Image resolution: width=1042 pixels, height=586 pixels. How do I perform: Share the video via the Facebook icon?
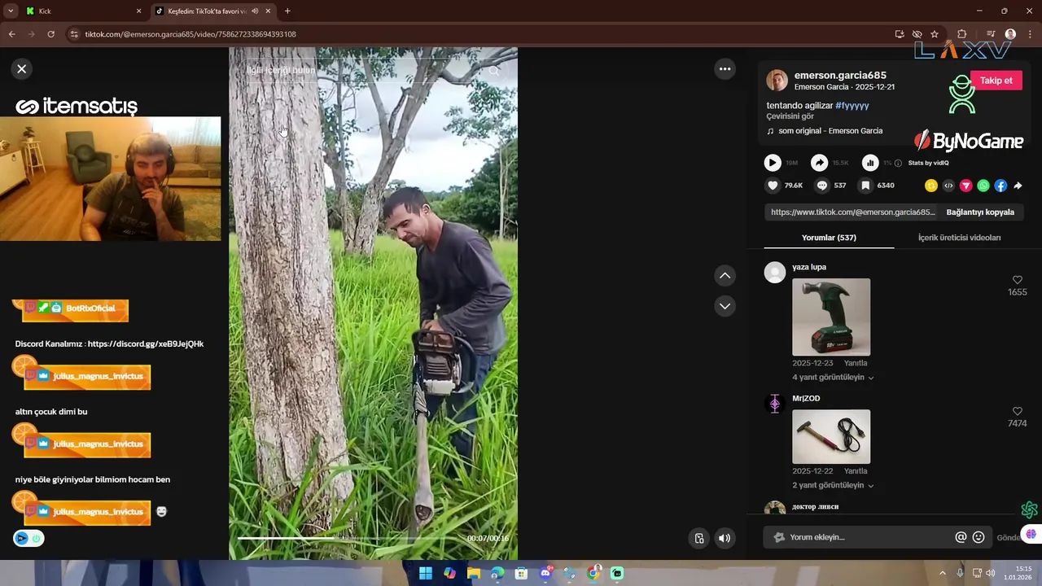click(1000, 186)
